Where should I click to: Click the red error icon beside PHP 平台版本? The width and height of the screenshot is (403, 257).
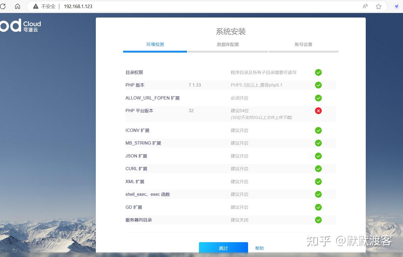click(x=318, y=111)
